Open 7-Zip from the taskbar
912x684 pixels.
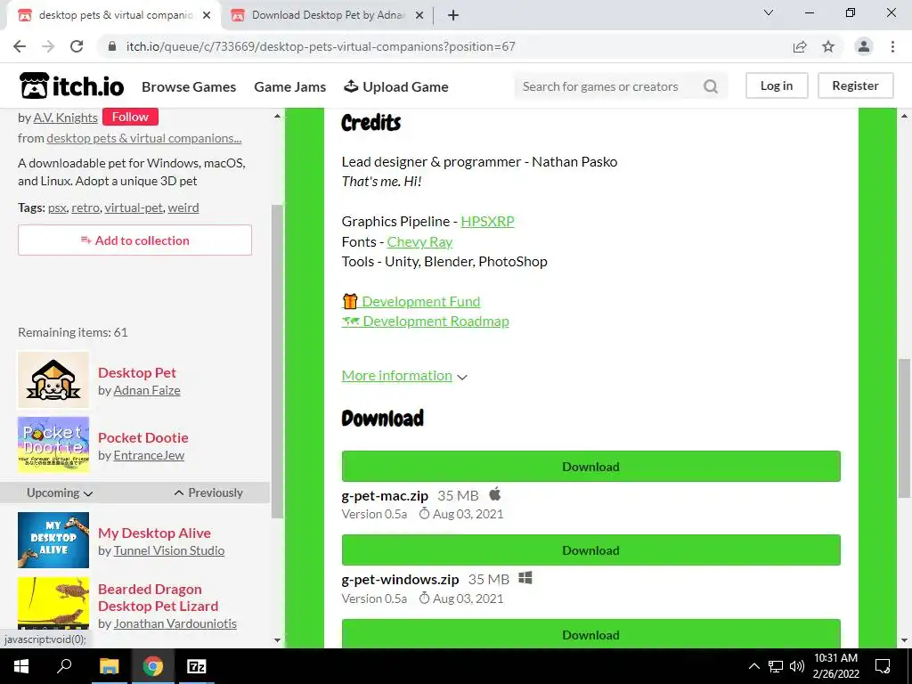(197, 666)
